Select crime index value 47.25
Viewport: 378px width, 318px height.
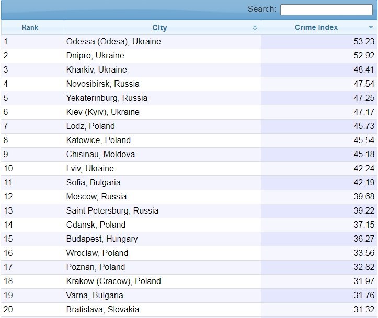tap(364, 98)
